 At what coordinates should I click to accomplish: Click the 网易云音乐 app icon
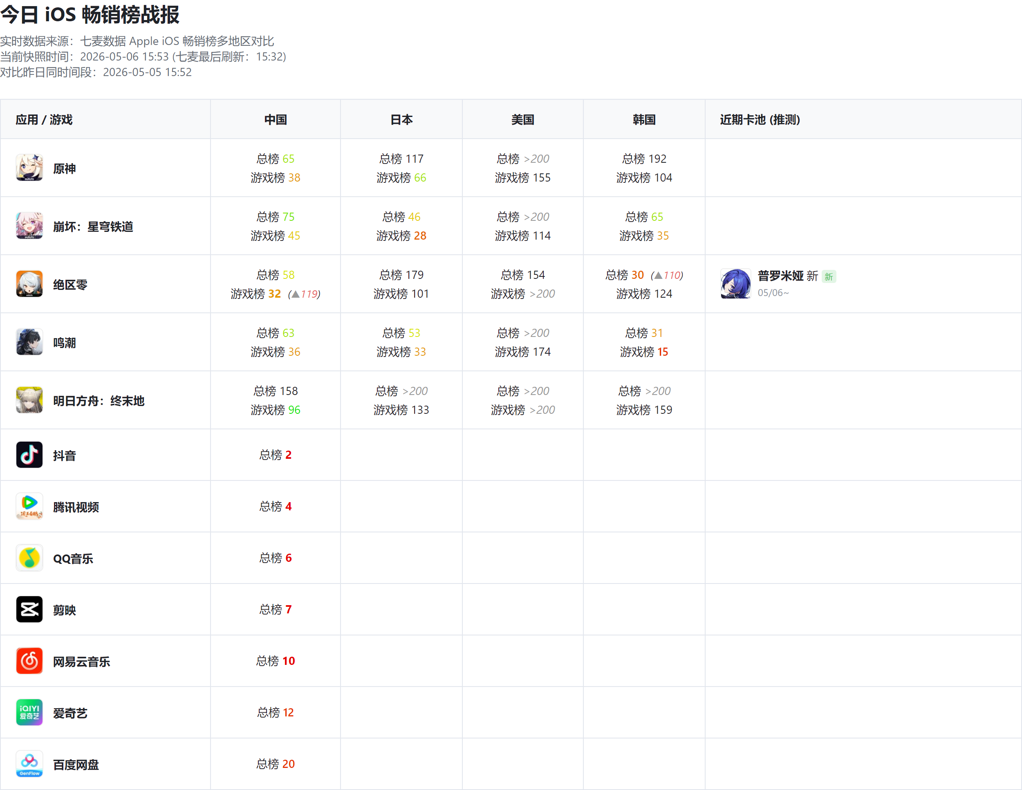click(x=29, y=660)
